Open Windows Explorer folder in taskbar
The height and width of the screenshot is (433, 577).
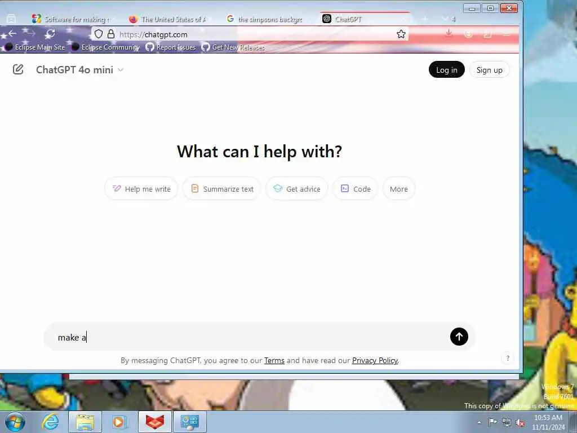click(85, 422)
